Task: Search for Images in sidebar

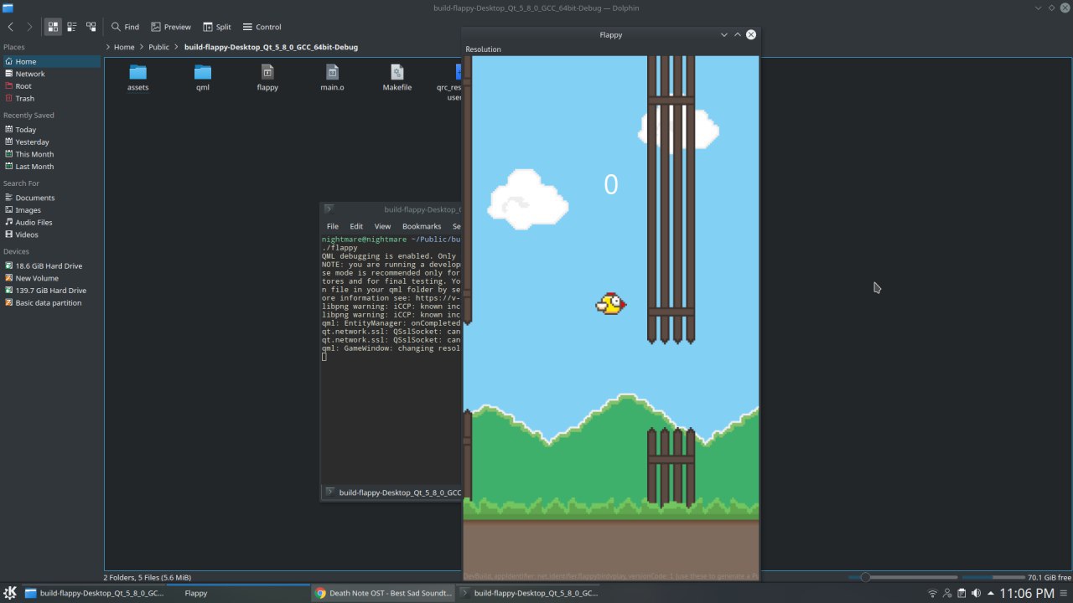Action: tap(50, 210)
